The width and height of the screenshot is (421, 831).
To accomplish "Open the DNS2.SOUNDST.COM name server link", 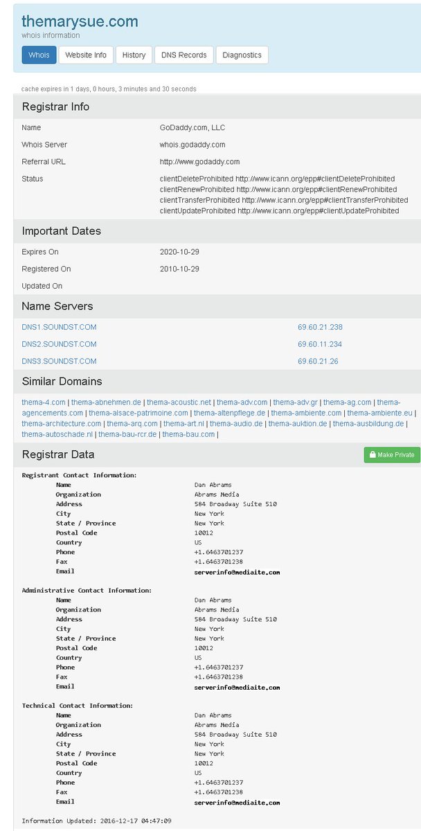I will pos(59,344).
